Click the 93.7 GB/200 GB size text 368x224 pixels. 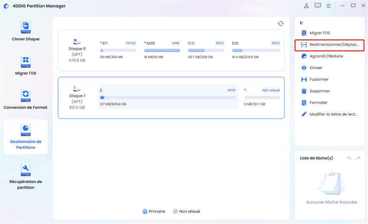(x=200, y=57)
